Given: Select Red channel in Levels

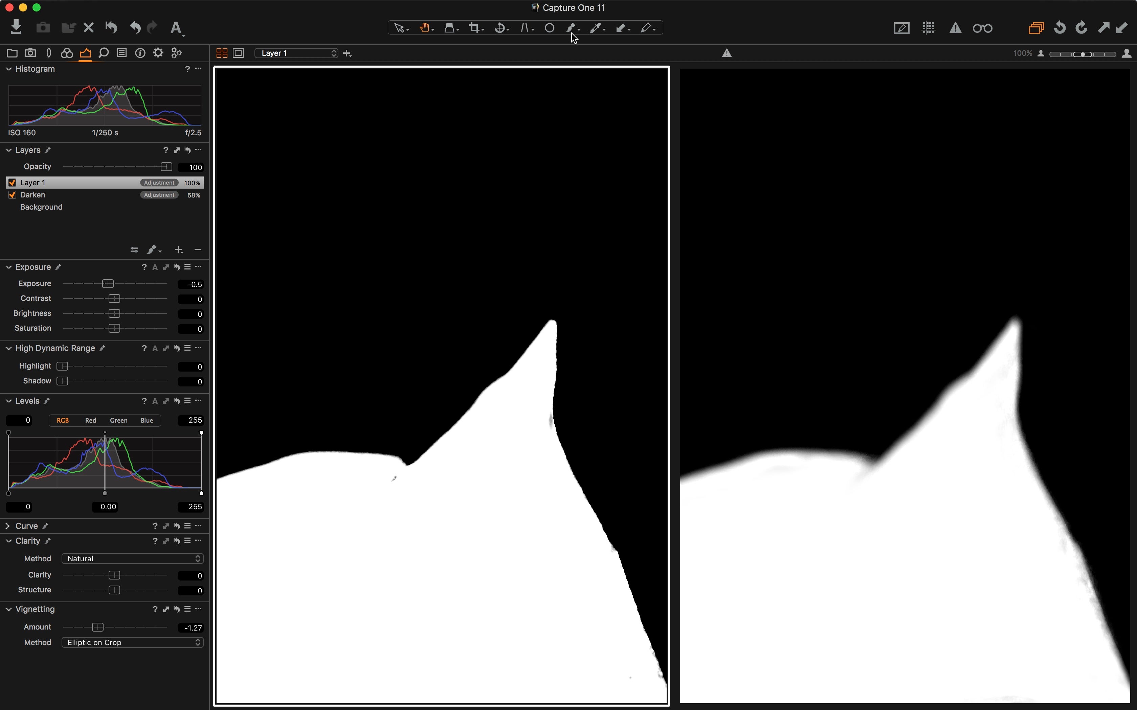Looking at the screenshot, I should [x=91, y=421].
